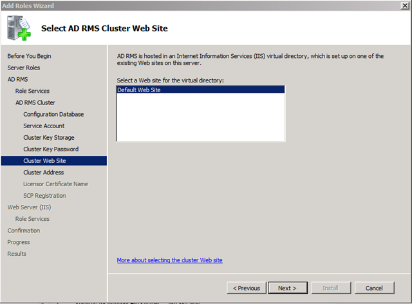Viewport: 412px width, 304px height.
Task: Open More about selecting the cluster Web site link
Action: [169, 260]
